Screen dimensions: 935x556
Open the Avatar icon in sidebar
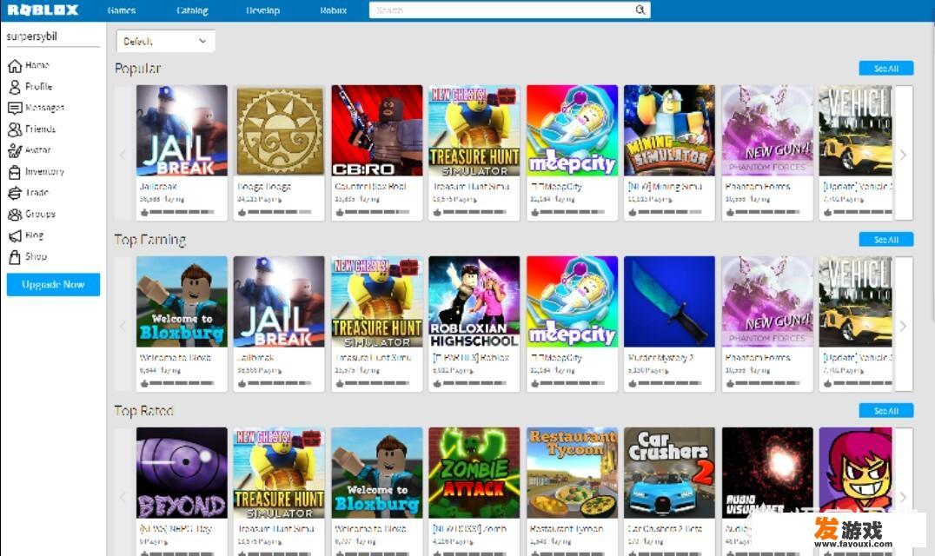pyautogui.click(x=15, y=151)
